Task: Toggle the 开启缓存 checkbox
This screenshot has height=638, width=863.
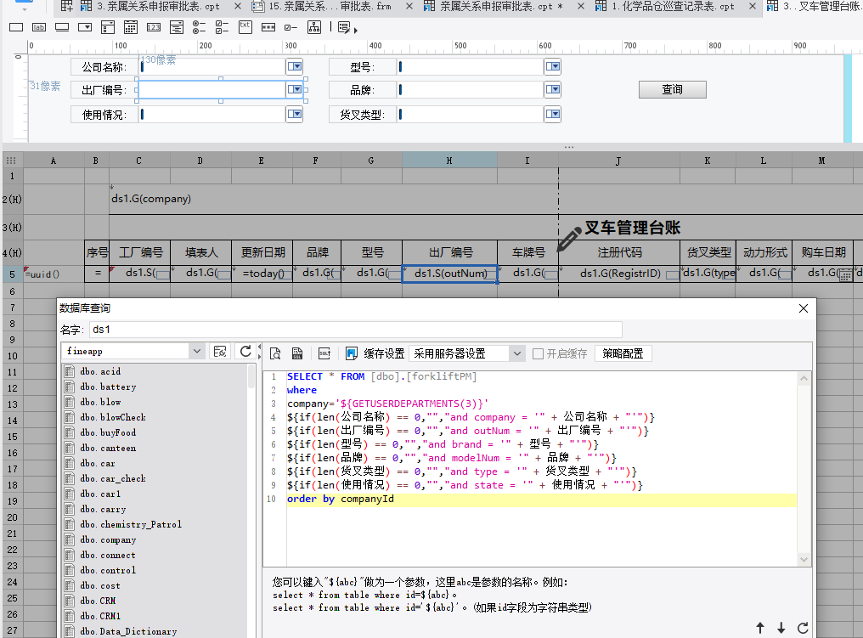Action: [x=538, y=353]
